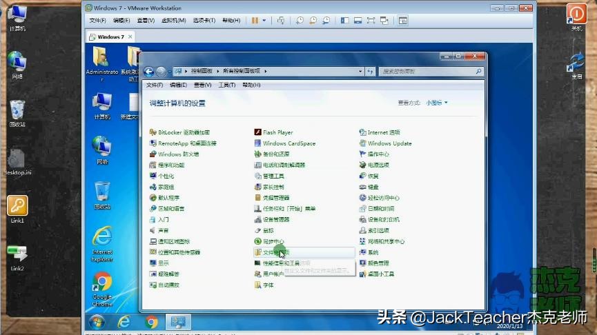The width and height of the screenshot is (597, 335).
Task: Open 电话和调制解调器 item
Action: pos(280,165)
